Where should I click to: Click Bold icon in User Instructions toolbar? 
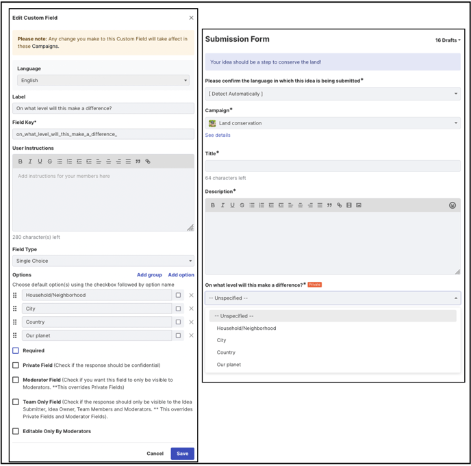click(20, 161)
